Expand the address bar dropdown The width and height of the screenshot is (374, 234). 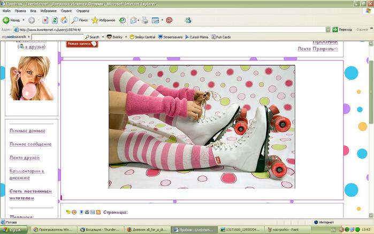click(328, 29)
